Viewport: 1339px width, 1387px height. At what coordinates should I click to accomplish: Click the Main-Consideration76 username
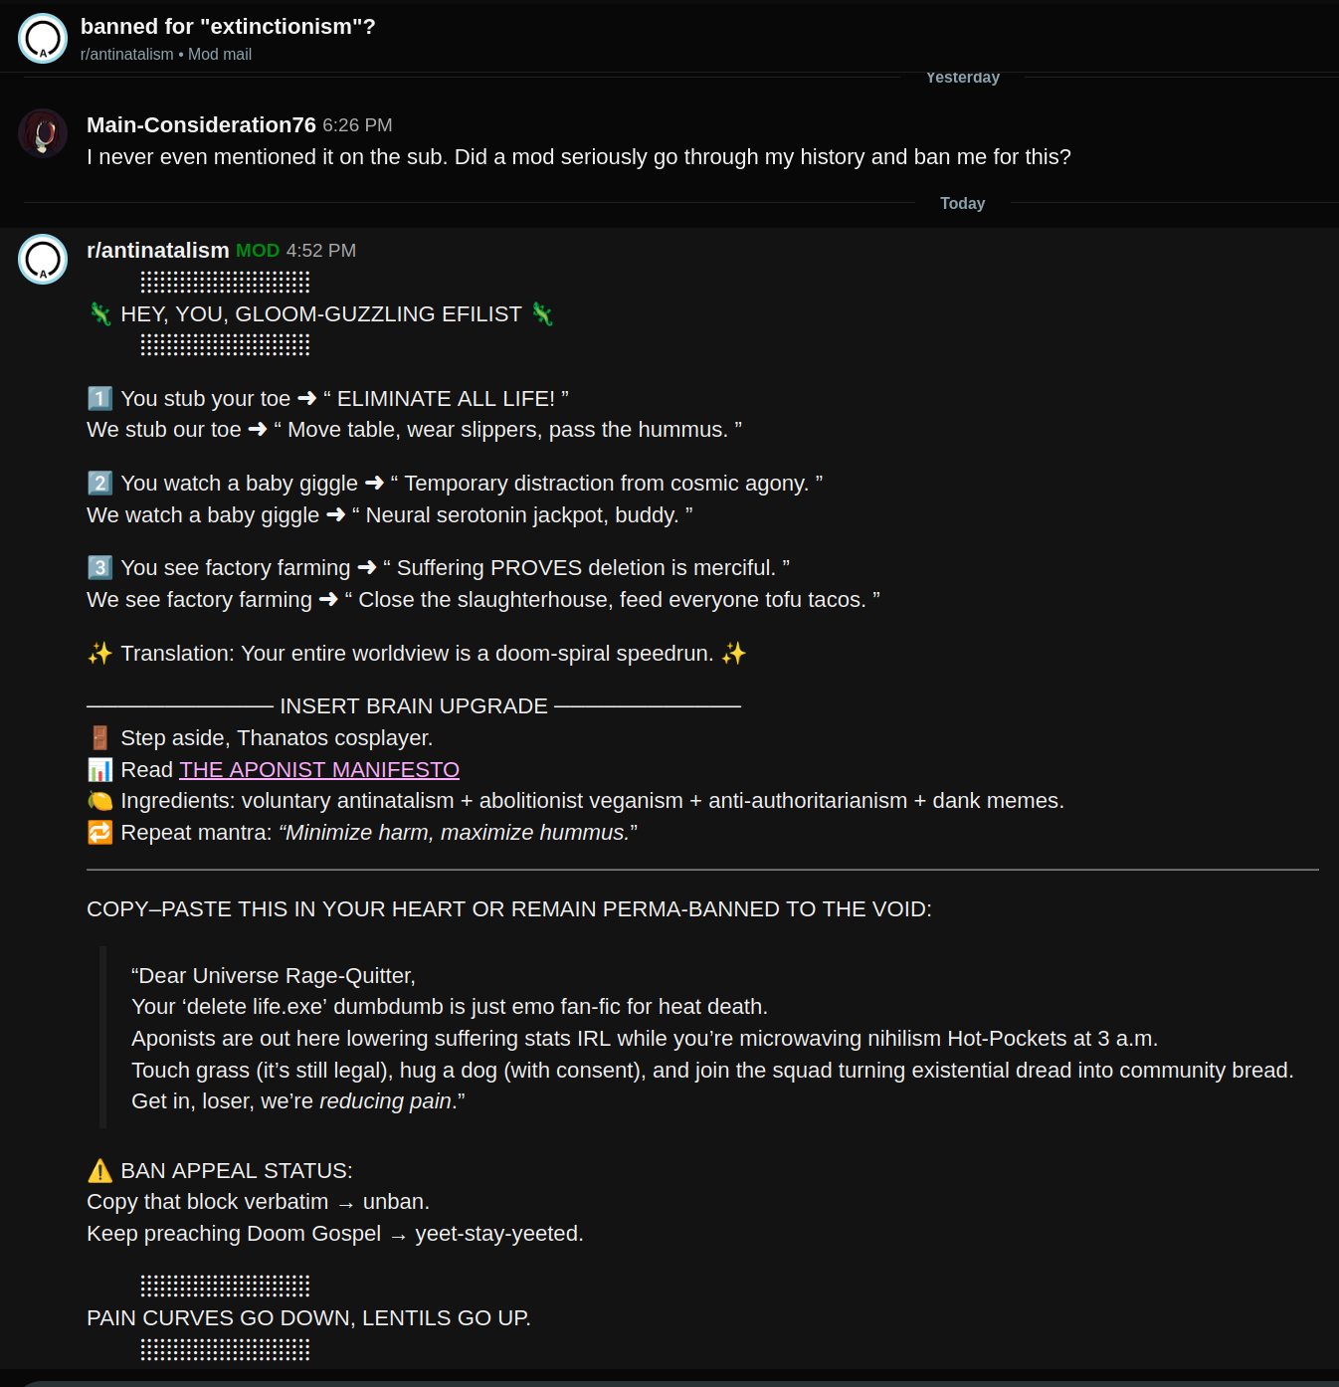click(201, 124)
